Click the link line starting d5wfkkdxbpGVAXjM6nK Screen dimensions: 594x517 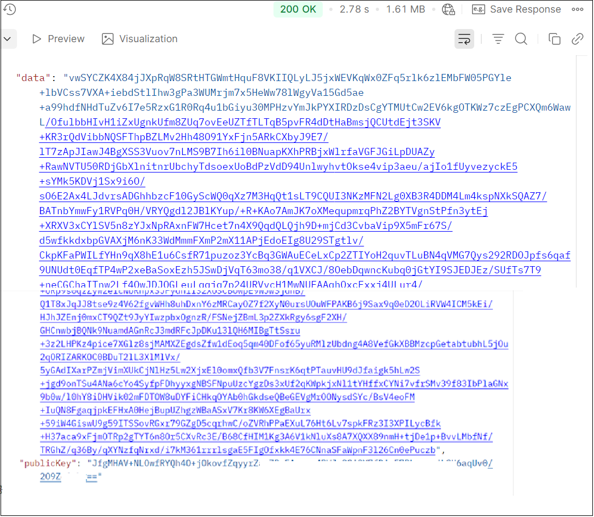tap(201, 240)
